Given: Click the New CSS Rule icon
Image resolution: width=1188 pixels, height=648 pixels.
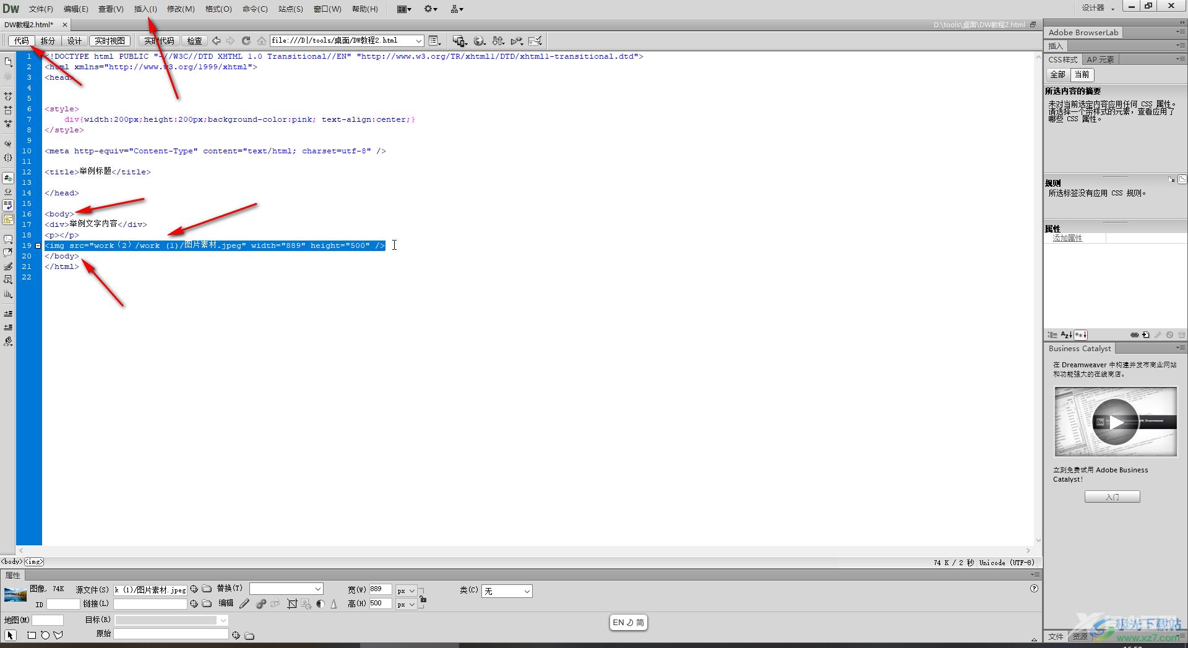Looking at the screenshot, I should click(x=1146, y=335).
